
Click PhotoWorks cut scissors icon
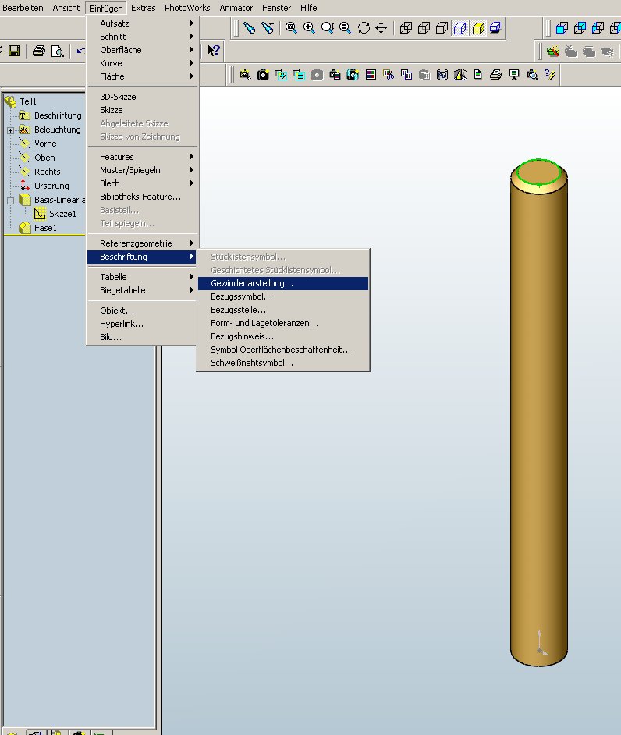(389, 75)
